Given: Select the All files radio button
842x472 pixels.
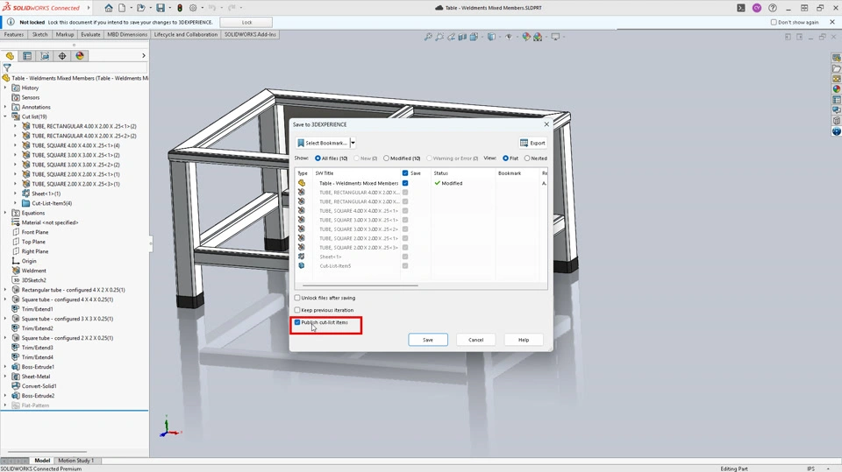Looking at the screenshot, I should [x=318, y=159].
